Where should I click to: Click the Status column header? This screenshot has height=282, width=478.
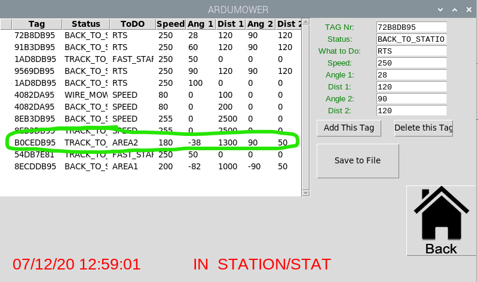pyautogui.click(x=86, y=24)
